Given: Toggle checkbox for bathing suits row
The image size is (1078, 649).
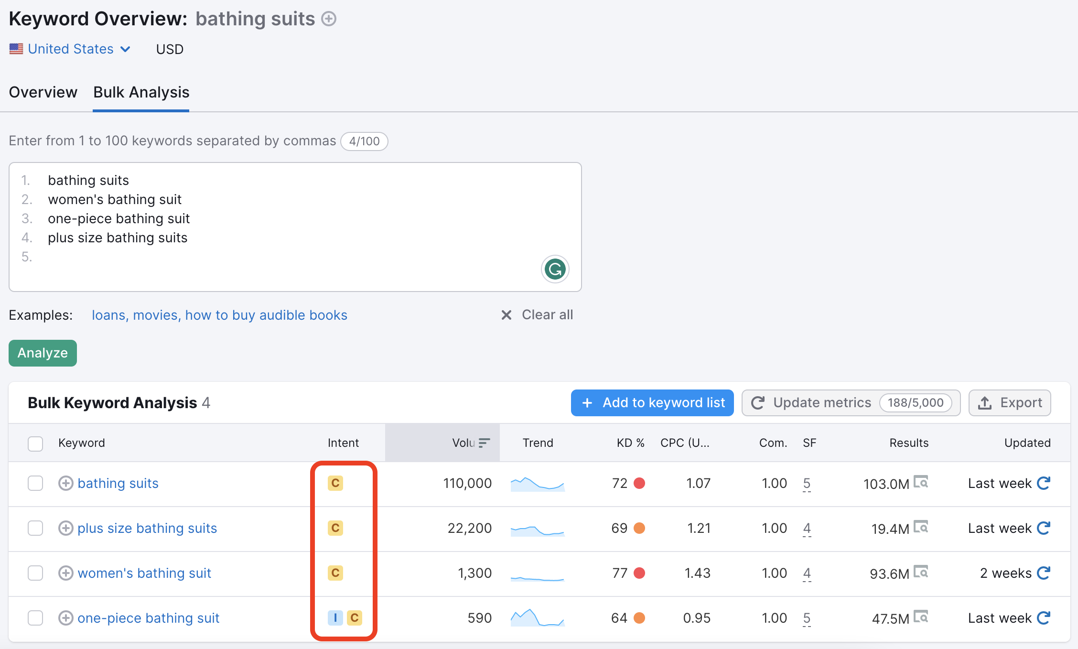Looking at the screenshot, I should (x=35, y=483).
